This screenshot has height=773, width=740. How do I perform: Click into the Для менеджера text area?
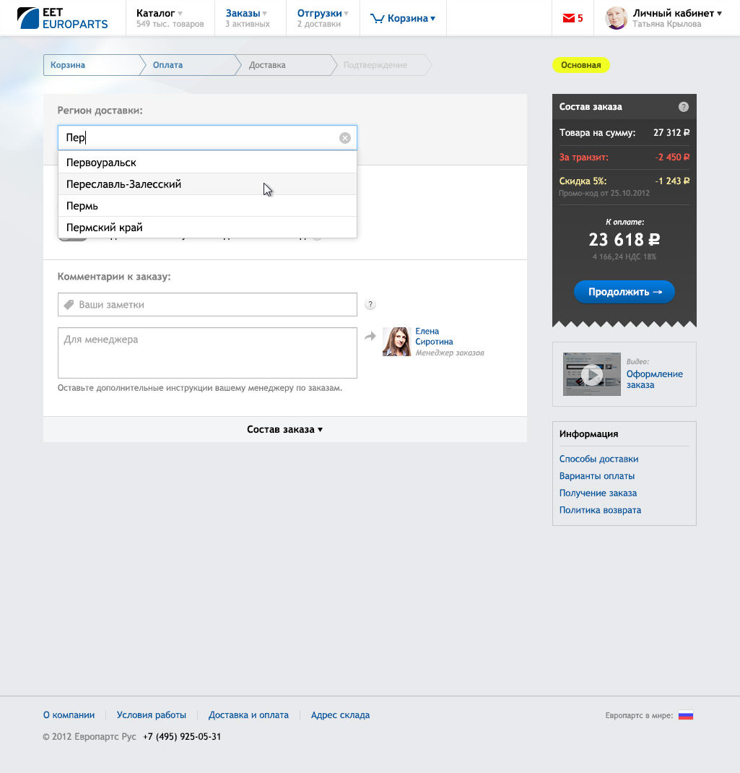pyautogui.click(x=207, y=353)
